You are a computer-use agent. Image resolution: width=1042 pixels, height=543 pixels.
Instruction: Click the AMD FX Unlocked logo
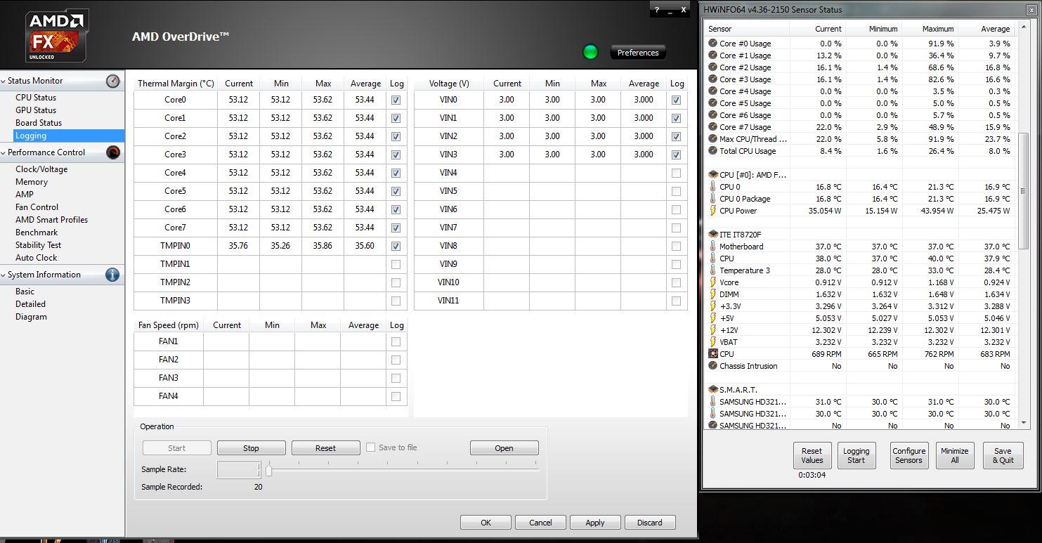tap(57, 35)
